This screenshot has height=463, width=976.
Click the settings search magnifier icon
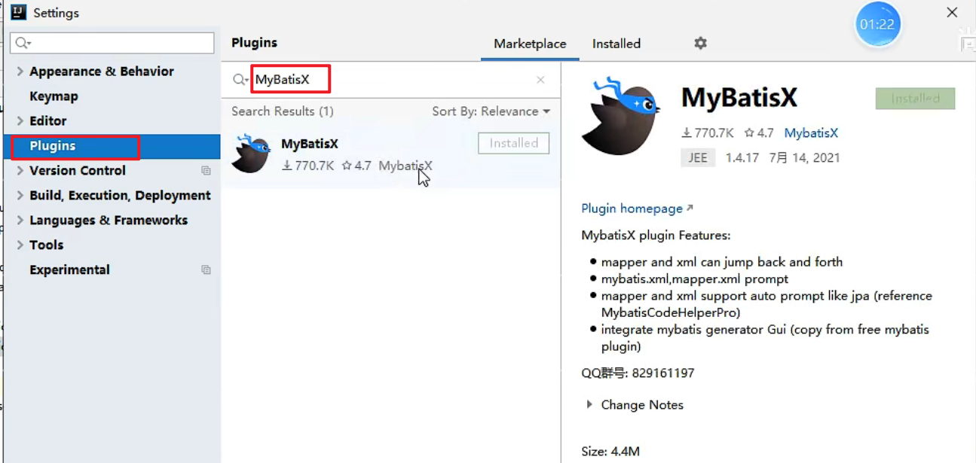click(23, 43)
